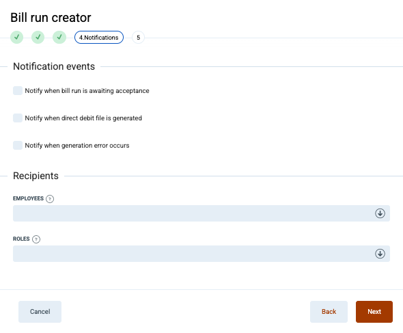Image resolution: width=403 pixels, height=333 pixels.
Task: Focus the Employees recipients field
Action: click(201, 213)
